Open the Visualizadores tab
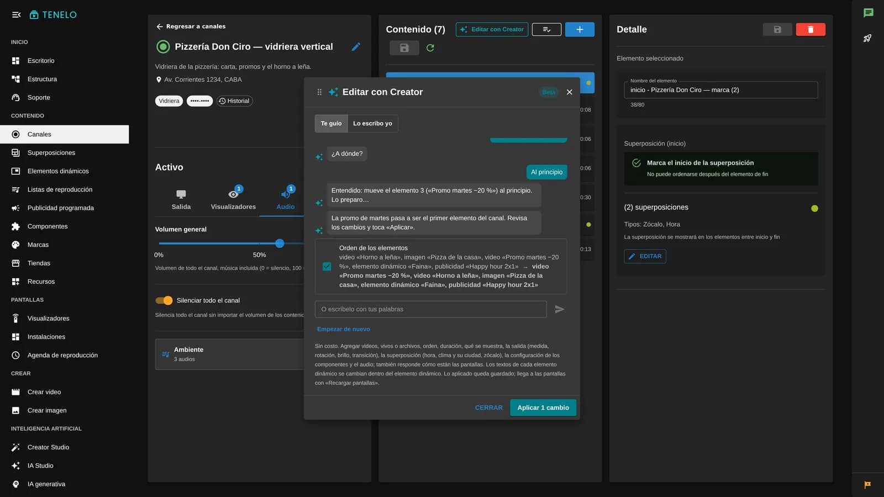Viewport: 884px width, 497px height. (233, 199)
